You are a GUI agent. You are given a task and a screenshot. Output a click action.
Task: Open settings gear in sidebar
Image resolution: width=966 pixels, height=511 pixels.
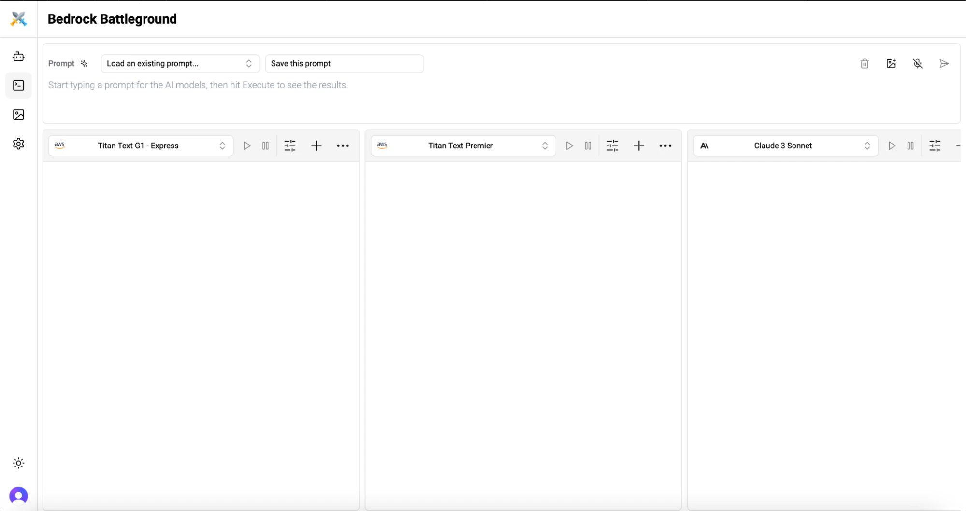tap(18, 144)
